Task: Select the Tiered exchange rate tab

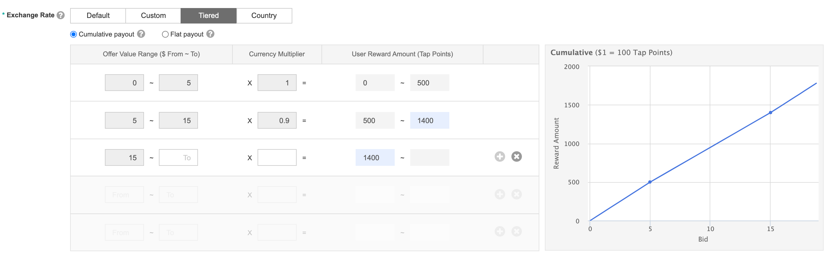Action: pyautogui.click(x=209, y=15)
